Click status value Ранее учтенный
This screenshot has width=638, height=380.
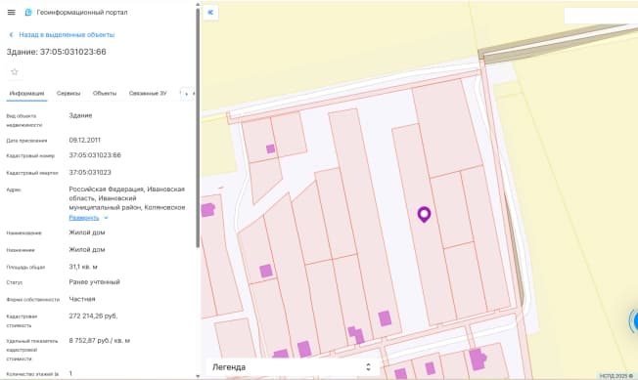[x=94, y=281]
